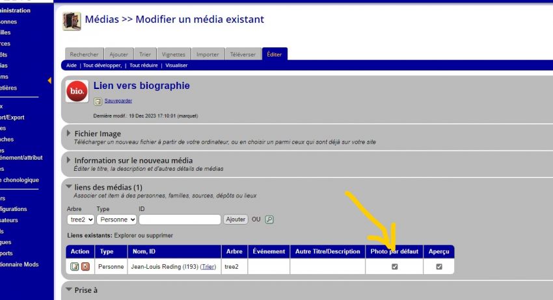Click the Trier link beside Jean-Louis Reding
The width and height of the screenshot is (553, 300).
tap(208, 267)
